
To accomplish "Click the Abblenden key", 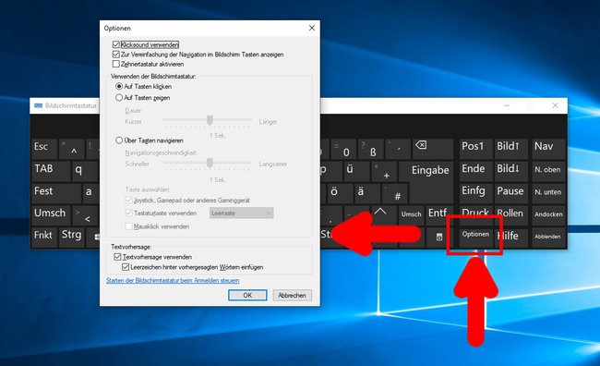I will 548,237.
